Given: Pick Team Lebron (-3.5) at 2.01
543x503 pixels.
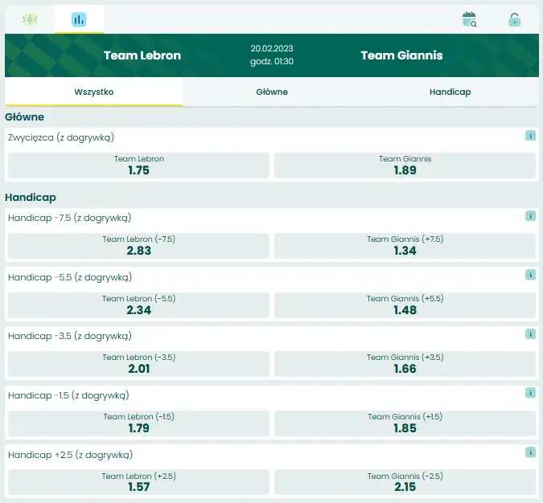Looking at the screenshot, I should [138, 364].
